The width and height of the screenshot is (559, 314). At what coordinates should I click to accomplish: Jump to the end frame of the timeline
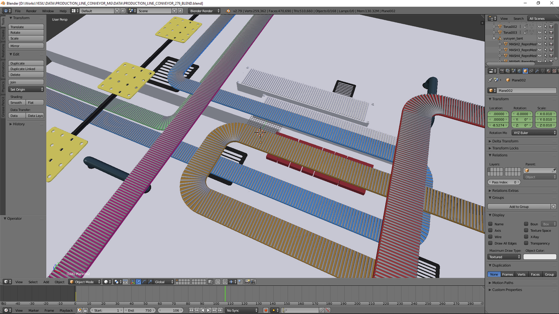tap(219, 310)
